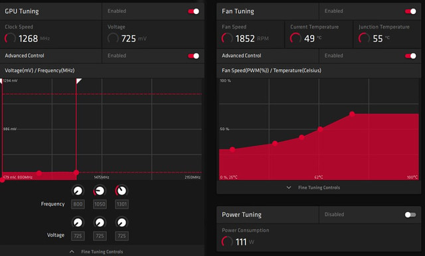Click the Clock Speed gauge icon
Screen dimensions: 425x256
coord(11,39)
